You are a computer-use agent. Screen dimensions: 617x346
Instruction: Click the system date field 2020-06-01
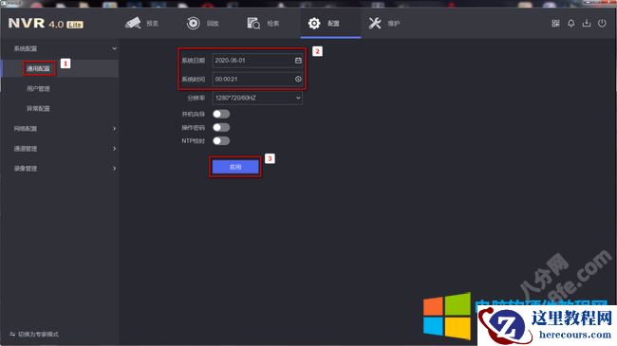click(257, 60)
